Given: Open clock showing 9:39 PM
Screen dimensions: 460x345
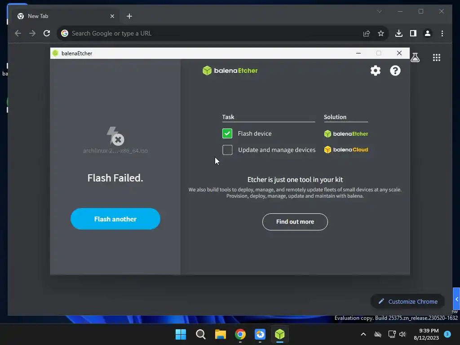Looking at the screenshot, I should click(426, 334).
